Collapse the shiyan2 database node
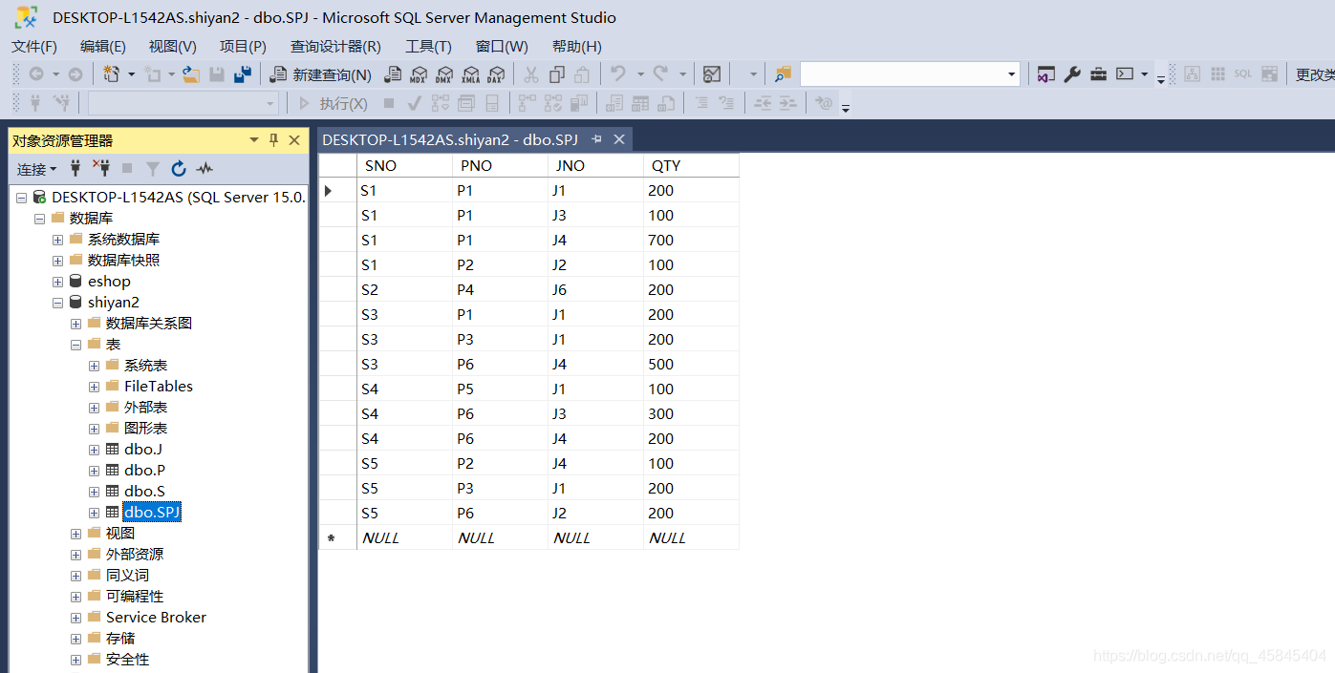This screenshot has width=1335, height=673. pyautogui.click(x=58, y=303)
